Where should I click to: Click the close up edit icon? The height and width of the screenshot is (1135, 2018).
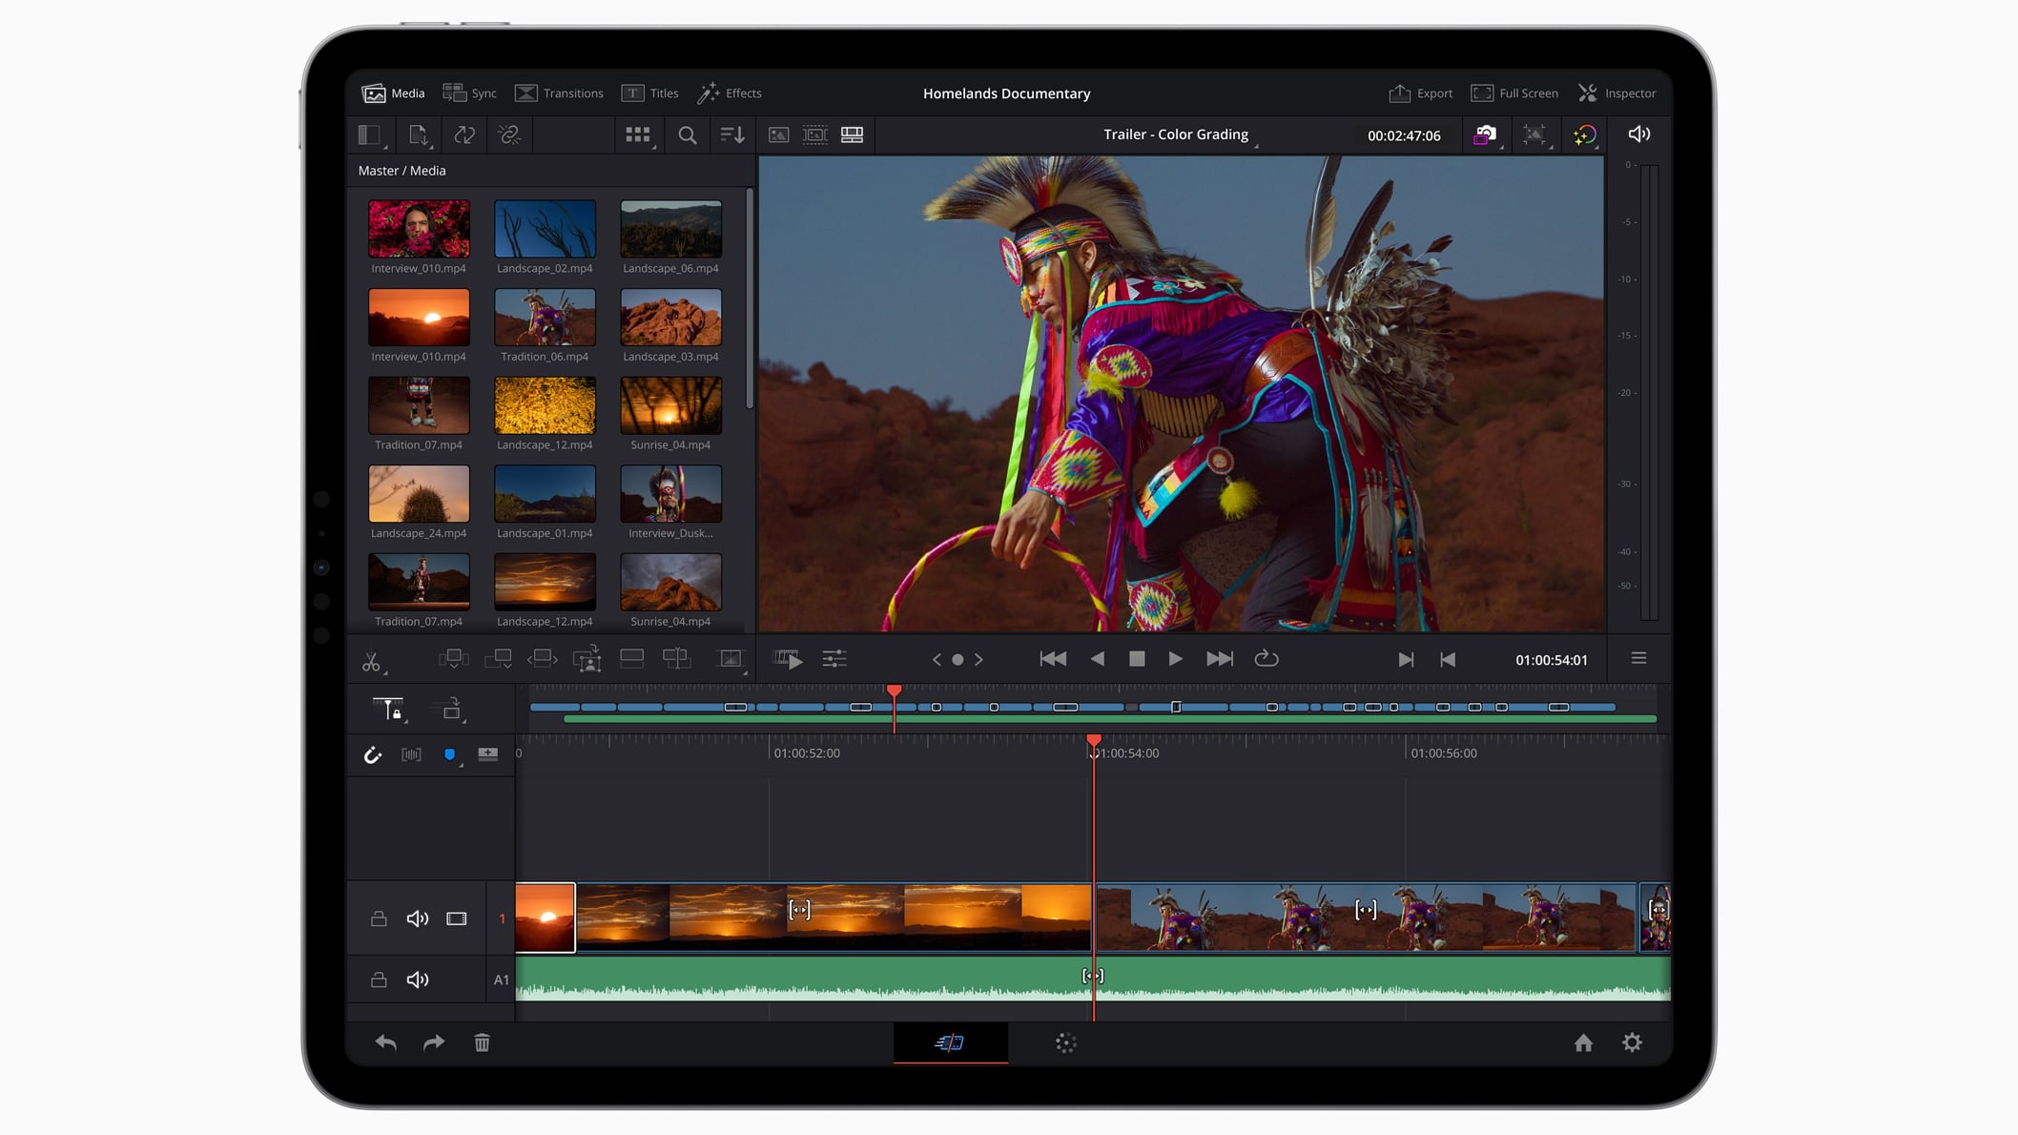tap(587, 659)
